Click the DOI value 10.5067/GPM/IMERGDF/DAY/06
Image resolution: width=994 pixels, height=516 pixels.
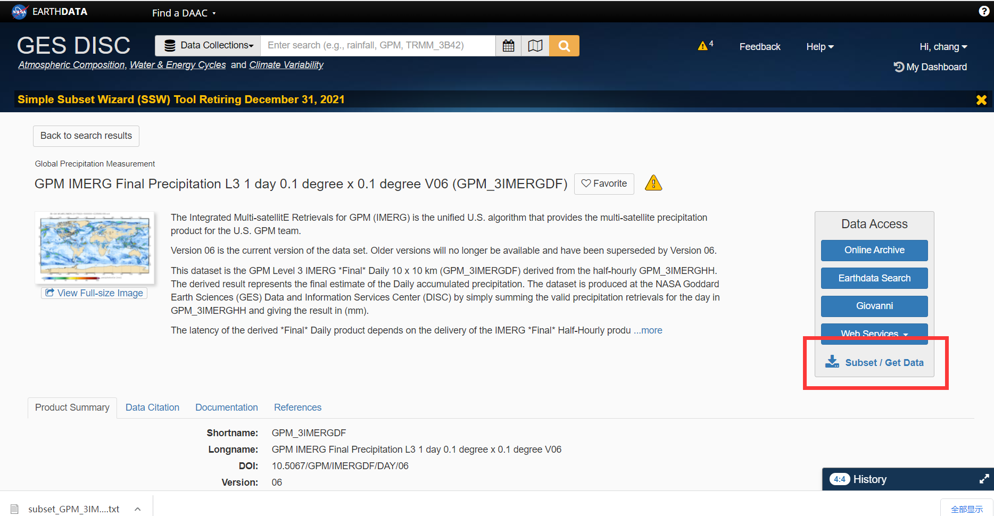click(x=340, y=466)
